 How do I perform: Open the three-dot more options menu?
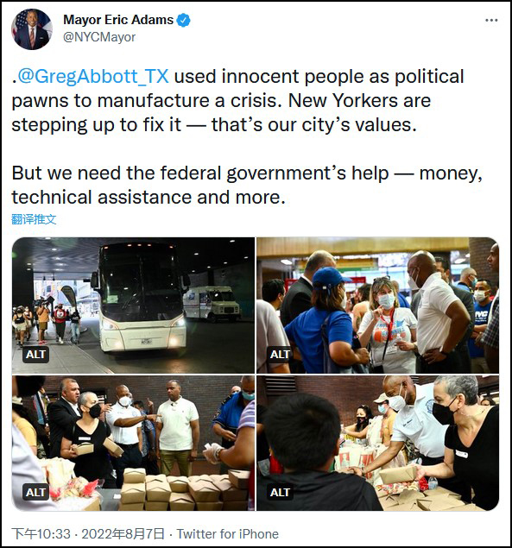point(491,20)
